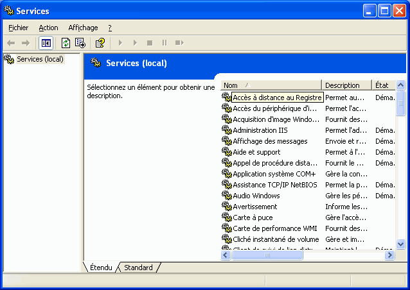Select the Assistance TCP/IP NetBIOS service
Screen dimensions: 410x290
point(275,185)
